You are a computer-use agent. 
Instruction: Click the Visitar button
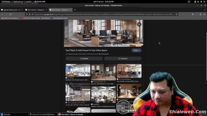coord(136,50)
